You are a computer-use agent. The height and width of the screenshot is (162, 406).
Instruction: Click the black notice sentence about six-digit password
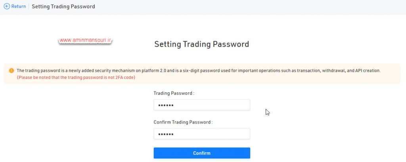pos(199,71)
